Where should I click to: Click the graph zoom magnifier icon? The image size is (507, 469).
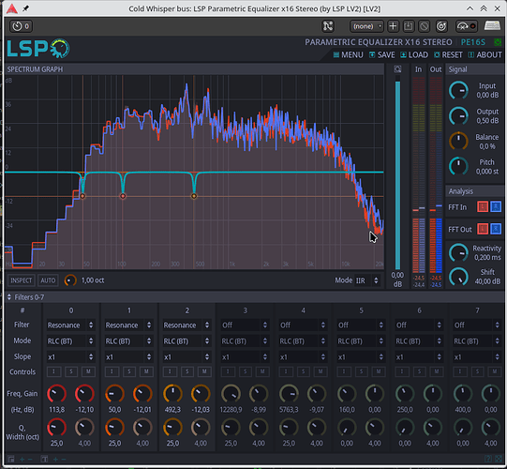pos(397,68)
